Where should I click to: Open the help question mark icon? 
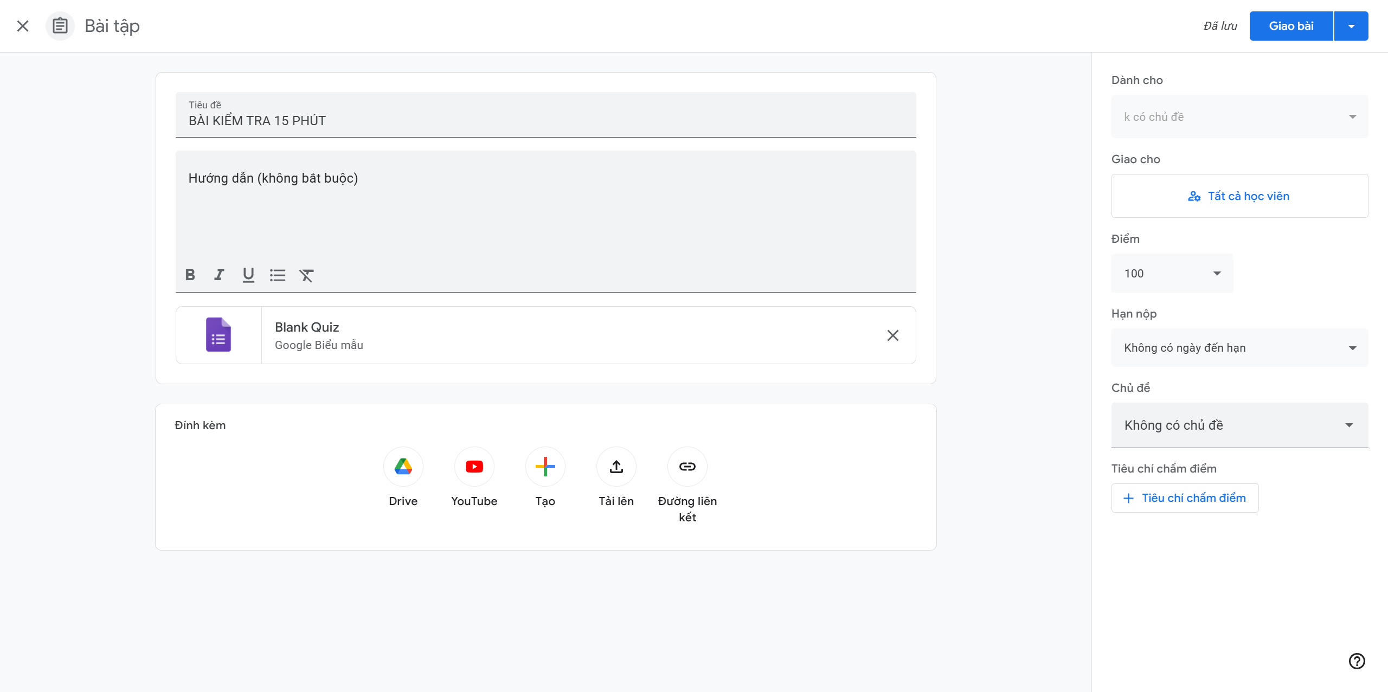pyautogui.click(x=1357, y=661)
